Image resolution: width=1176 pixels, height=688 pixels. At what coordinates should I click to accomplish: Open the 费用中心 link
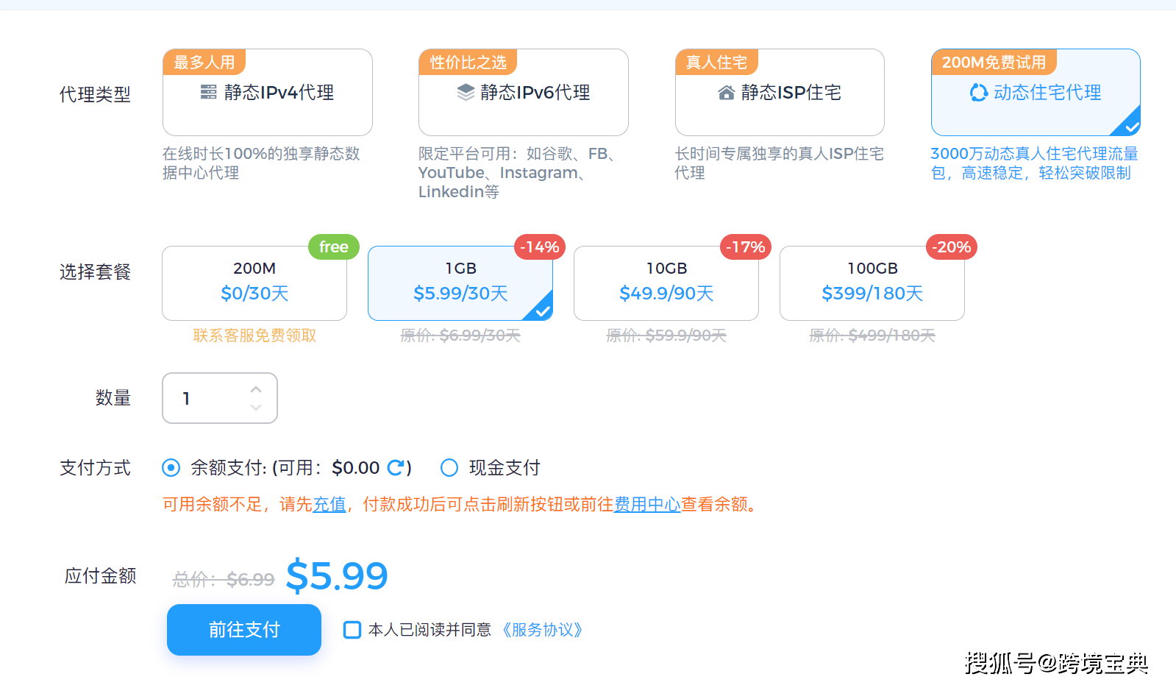[x=647, y=505]
